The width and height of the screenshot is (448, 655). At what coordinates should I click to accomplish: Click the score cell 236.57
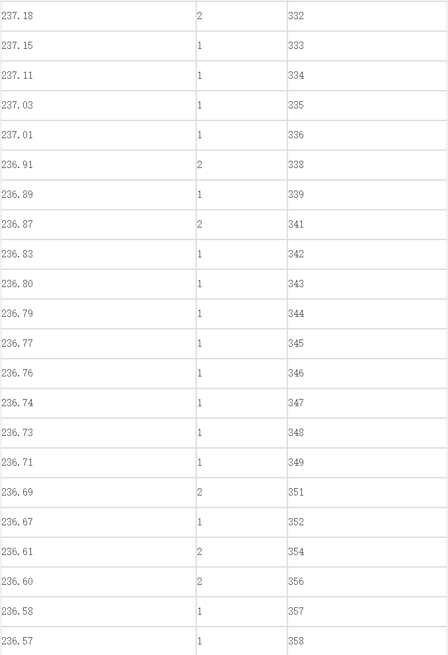[98, 641]
